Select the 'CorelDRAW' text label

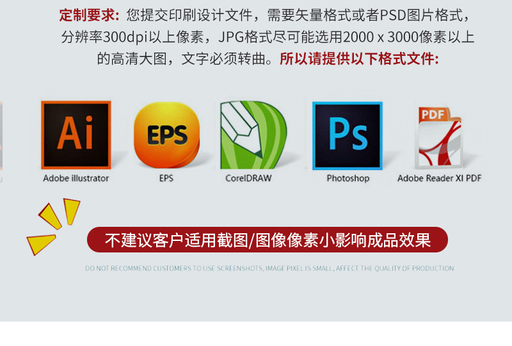(x=248, y=178)
